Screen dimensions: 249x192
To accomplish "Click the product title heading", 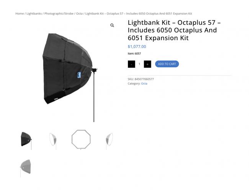I will (174, 30).
